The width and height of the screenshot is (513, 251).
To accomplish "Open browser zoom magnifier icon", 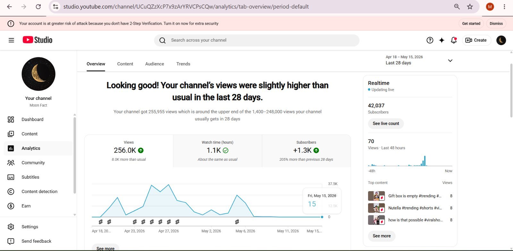I will [457, 6].
